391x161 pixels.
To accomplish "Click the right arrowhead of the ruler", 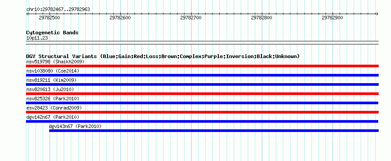I will 377,14.
